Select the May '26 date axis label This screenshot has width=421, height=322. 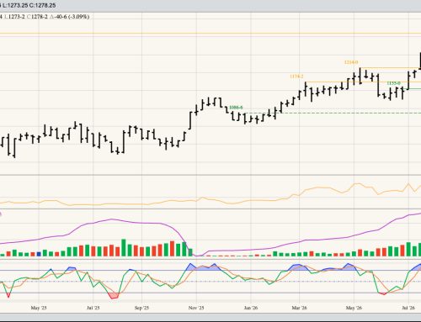click(354, 308)
